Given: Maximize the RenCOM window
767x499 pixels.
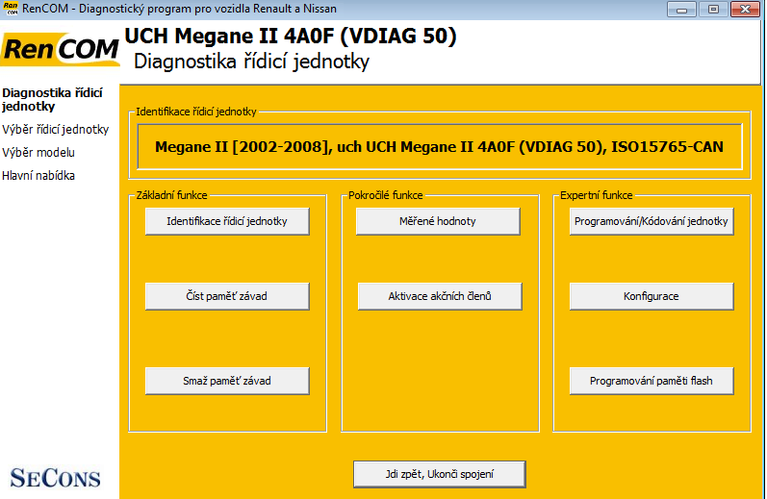Looking at the screenshot, I should [x=713, y=9].
